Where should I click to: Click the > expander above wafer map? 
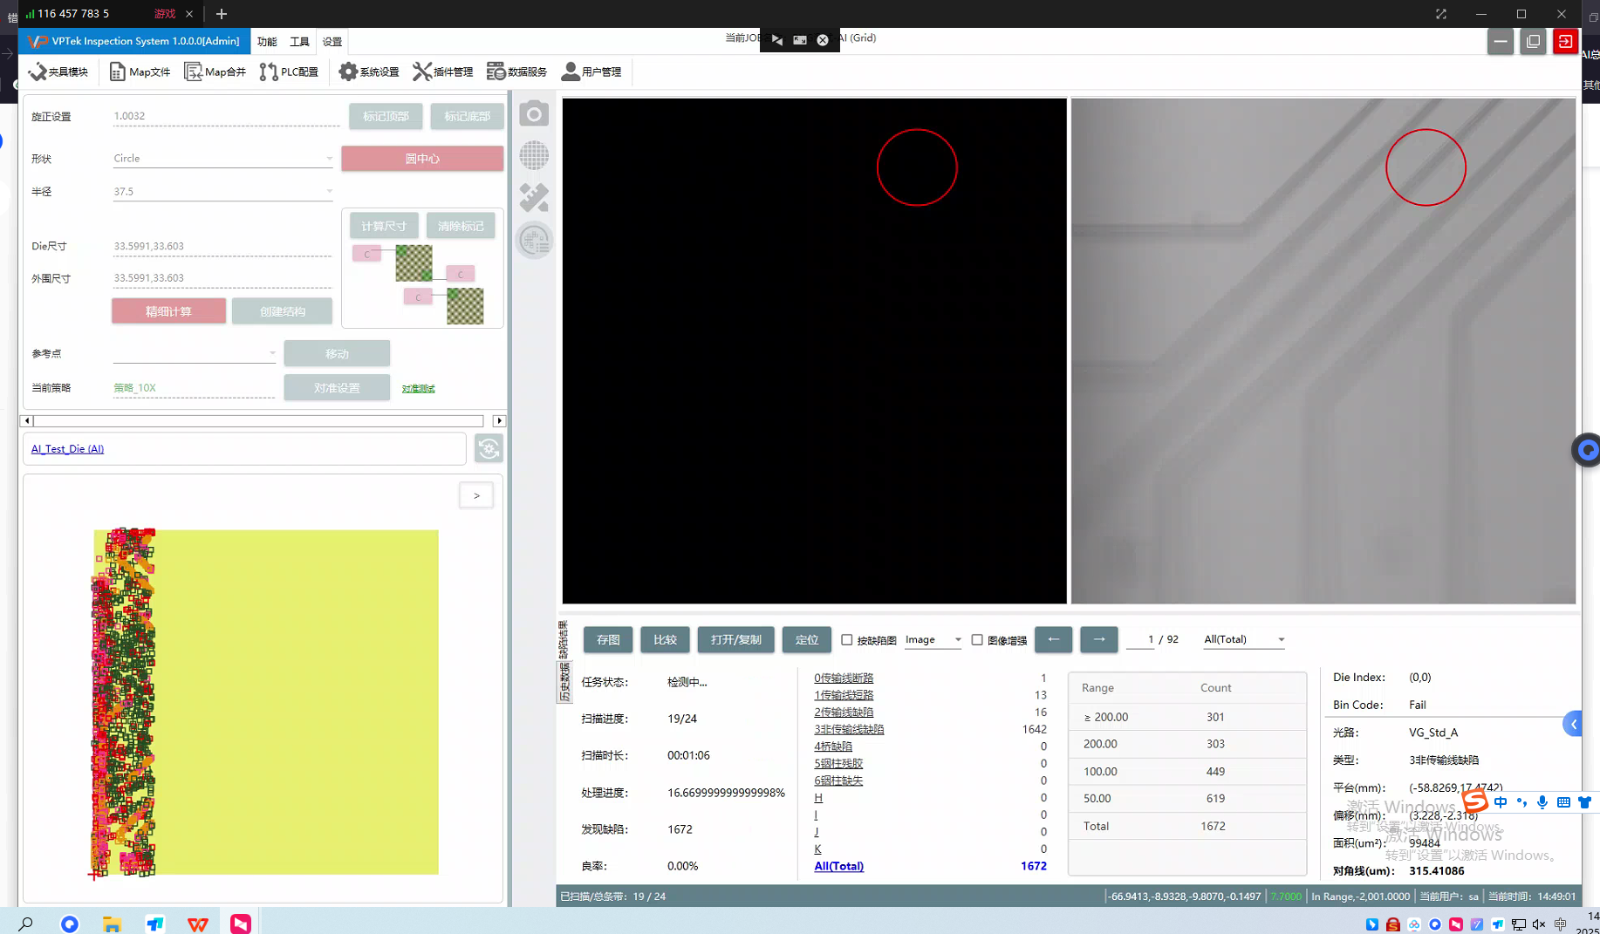click(476, 495)
